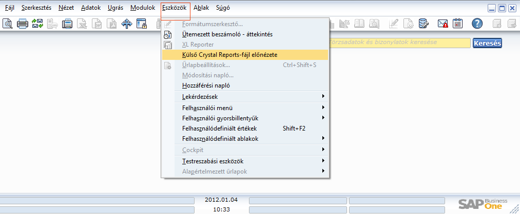Click the greyed SMS phone icon
520x214 pixels.
coord(53,24)
